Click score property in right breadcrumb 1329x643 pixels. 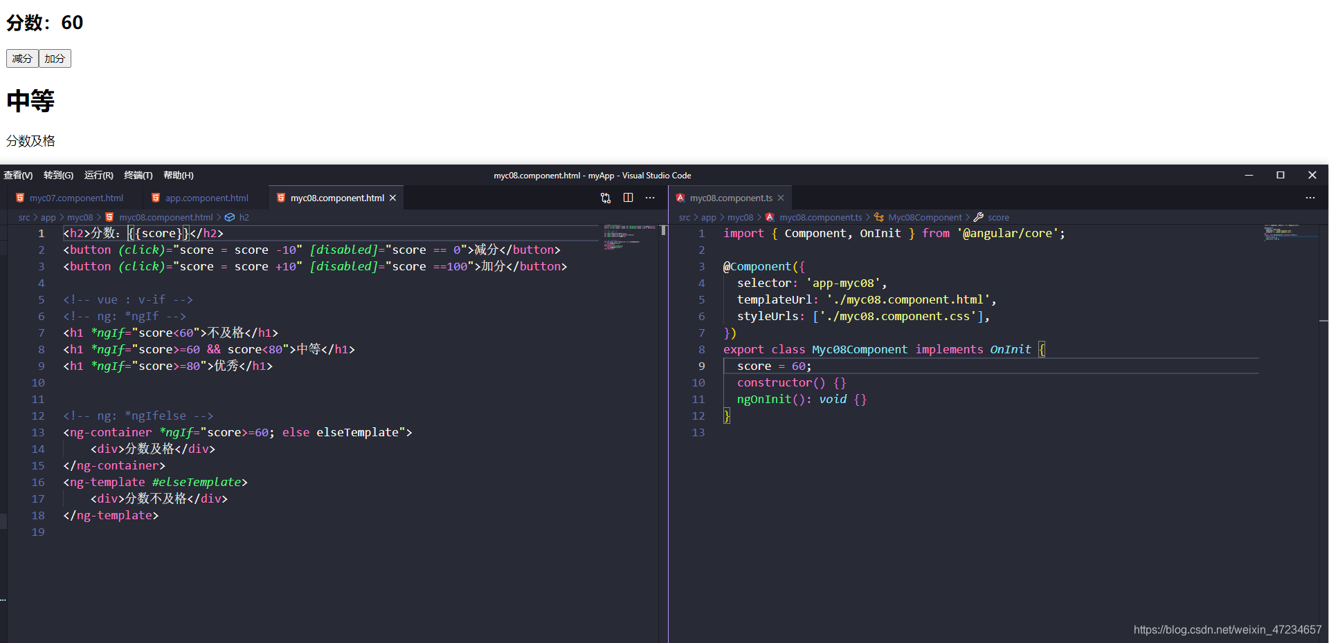tap(998, 218)
